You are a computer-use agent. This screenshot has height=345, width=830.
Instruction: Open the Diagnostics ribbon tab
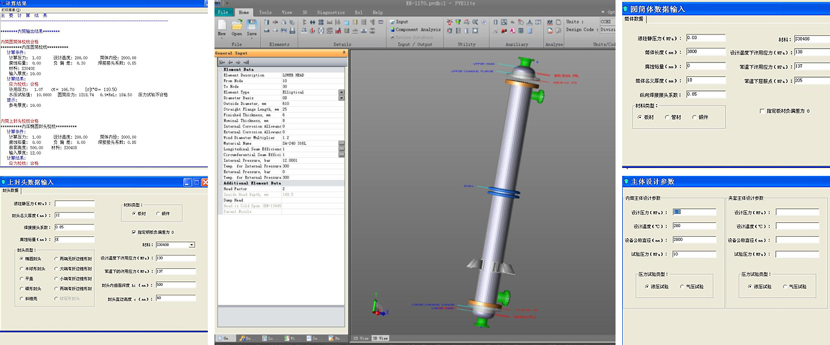(x=331, y=13)
